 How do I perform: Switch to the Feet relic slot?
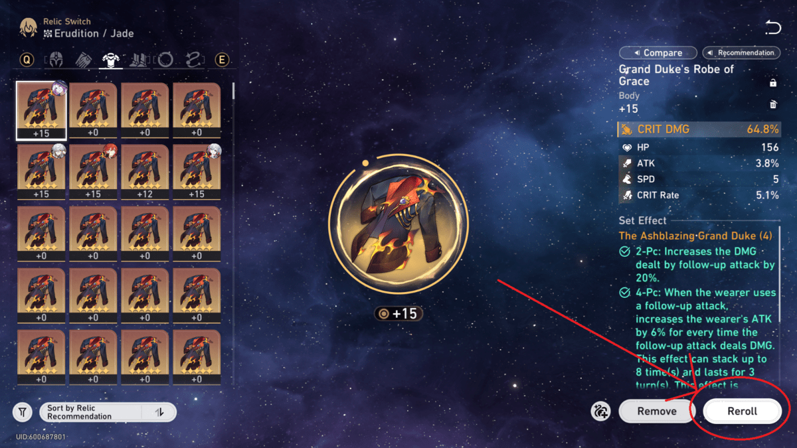coord(139,60)
